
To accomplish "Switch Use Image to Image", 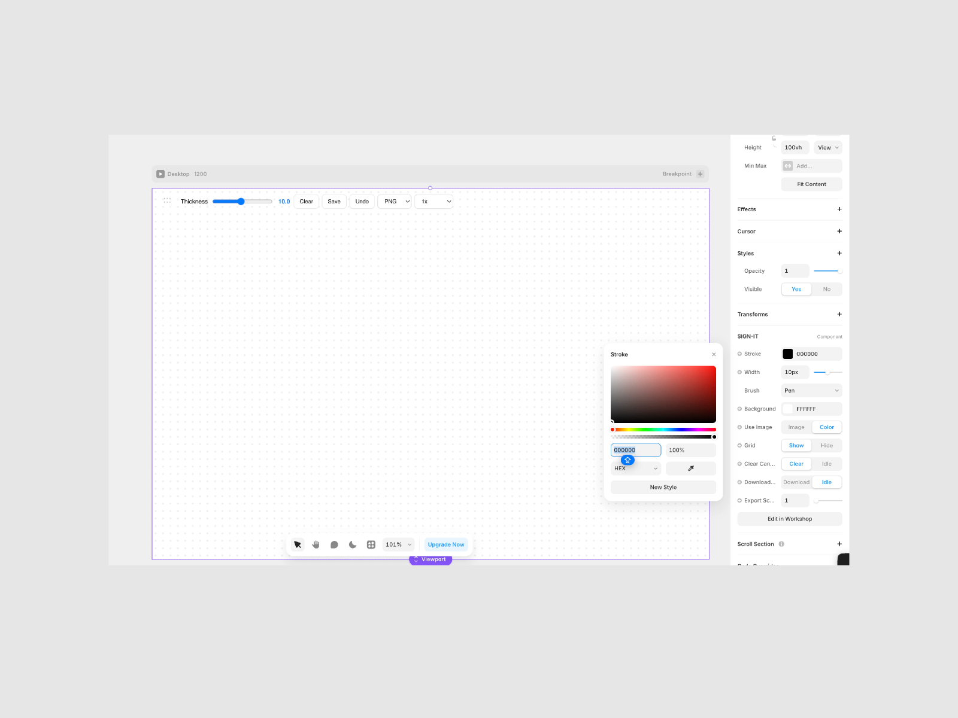I will (796, 427).
